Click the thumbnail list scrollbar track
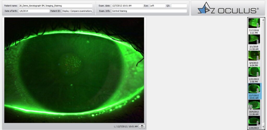Screen dimensions: 267x130 pos(263,73)
